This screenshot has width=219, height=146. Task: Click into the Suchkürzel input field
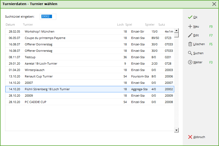48,17
